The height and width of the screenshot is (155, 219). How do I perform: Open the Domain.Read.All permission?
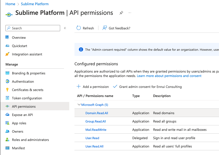pos(97,113)
